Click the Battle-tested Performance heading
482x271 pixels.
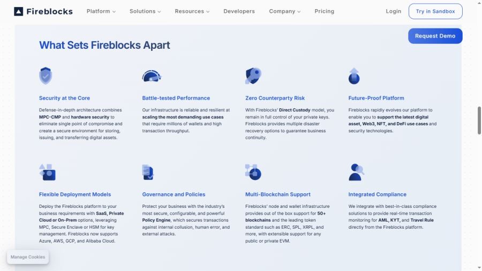point(176,98)
